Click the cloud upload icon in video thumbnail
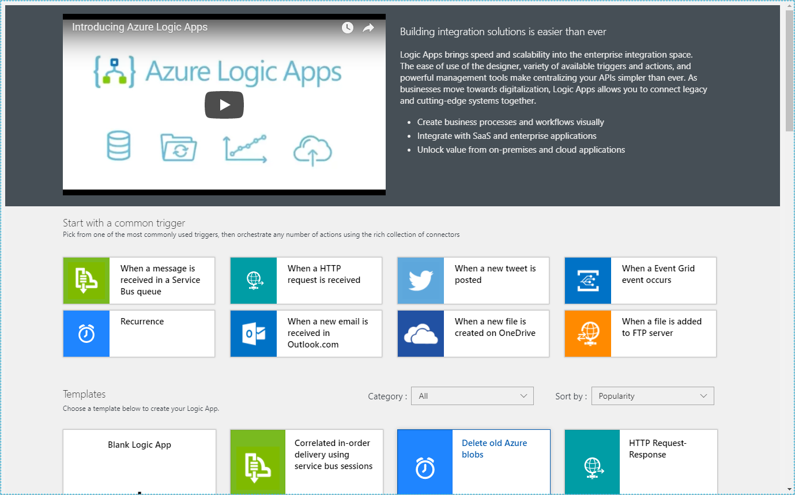795x495 pixels. coord(312,150)
